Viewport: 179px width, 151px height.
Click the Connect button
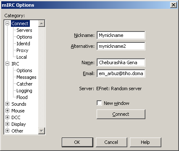click(x=121, y=114)
